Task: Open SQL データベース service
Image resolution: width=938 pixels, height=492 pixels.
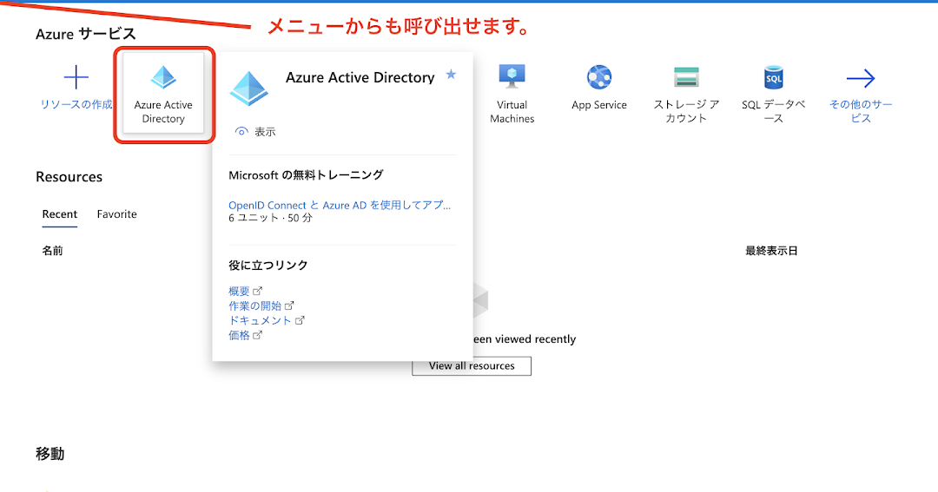Action: [774, 94]
